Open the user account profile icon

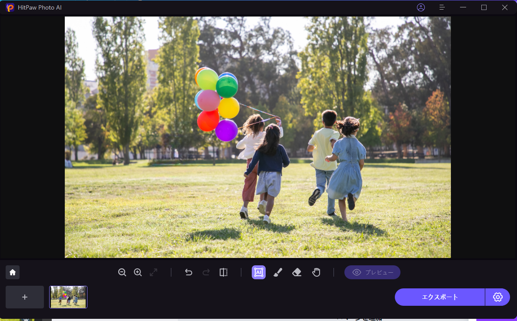click(x=420, y=7)
